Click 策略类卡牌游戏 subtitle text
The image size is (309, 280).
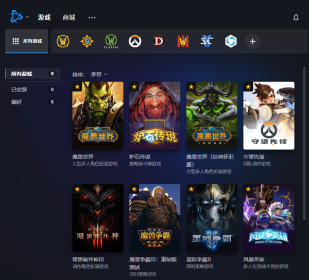pyautogui.click(x=145, y=164)
